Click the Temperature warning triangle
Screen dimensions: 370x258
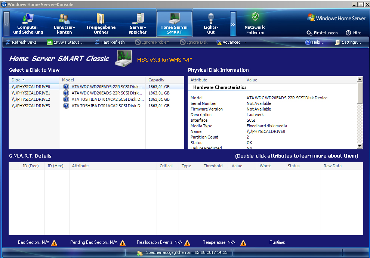coord(243,242)
